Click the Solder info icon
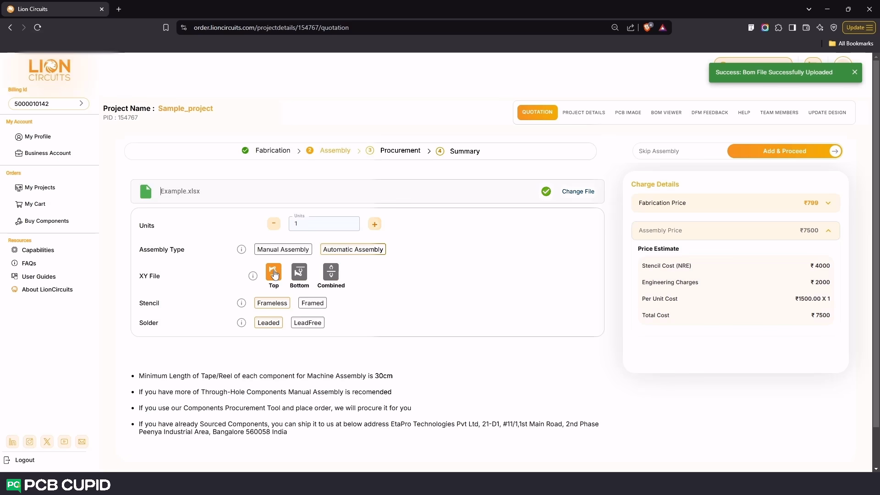 pos(241,323)
